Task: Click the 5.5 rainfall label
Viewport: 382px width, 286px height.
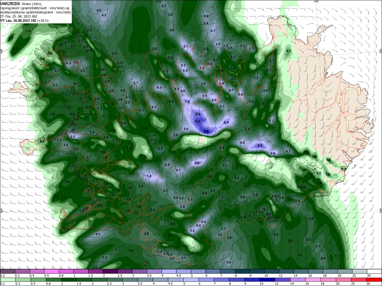Action: click(205, 96)
